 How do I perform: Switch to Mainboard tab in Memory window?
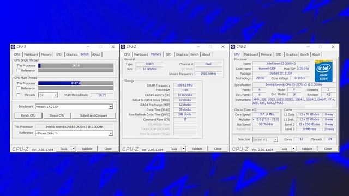[141, 54]
